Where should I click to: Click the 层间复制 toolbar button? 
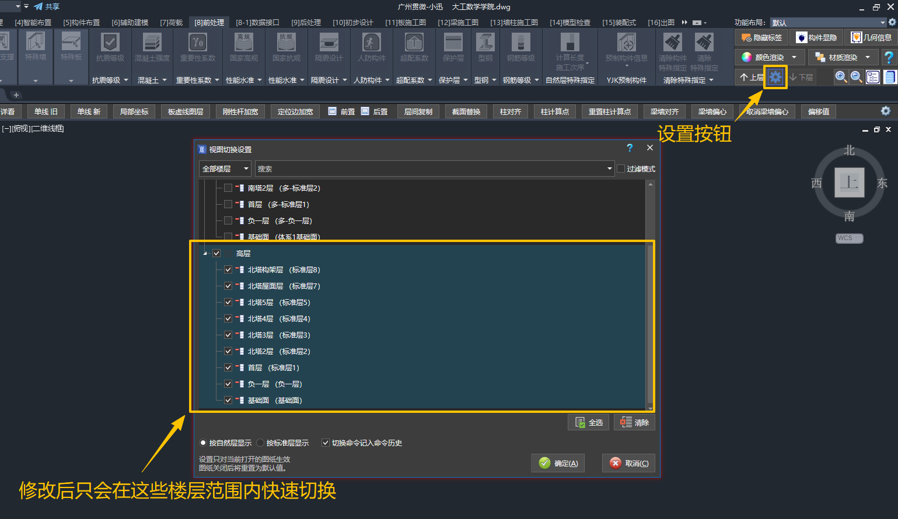[418, 111]
